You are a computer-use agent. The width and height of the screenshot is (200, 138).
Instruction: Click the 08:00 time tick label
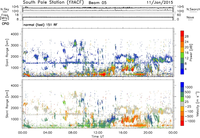pos(73,133)
